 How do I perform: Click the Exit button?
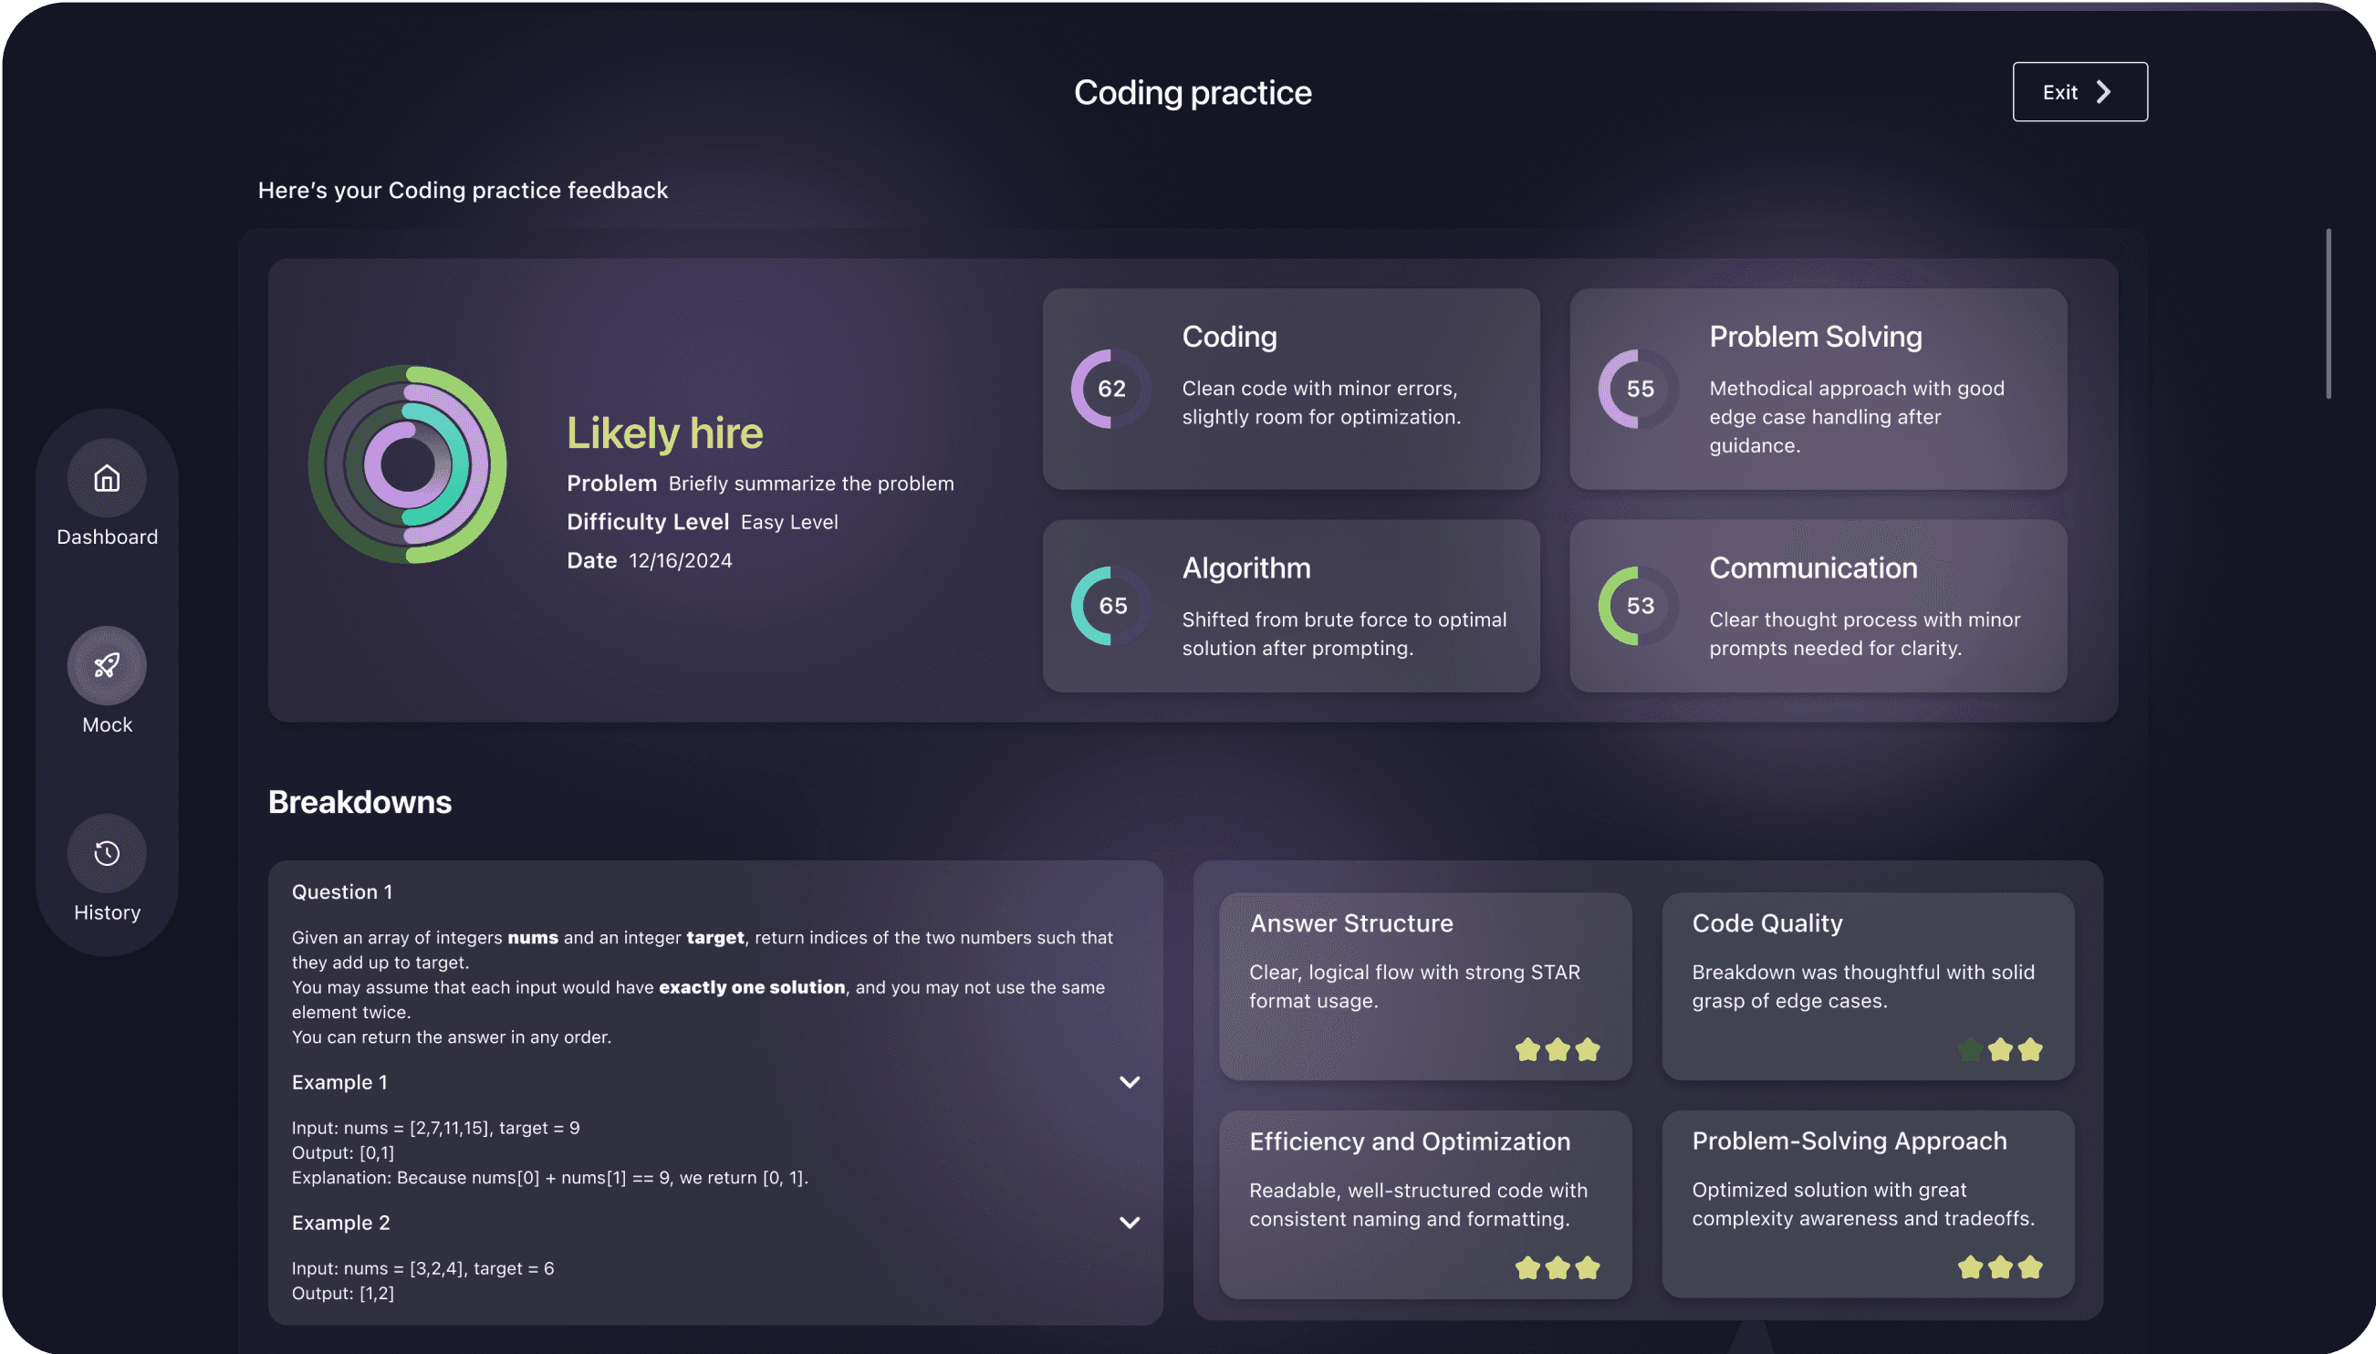coord(2079,92)
